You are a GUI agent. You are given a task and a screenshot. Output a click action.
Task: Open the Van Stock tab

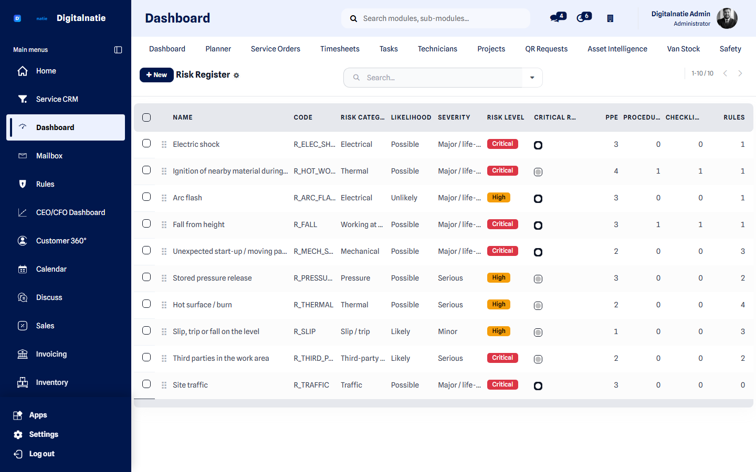click(684, 49)
